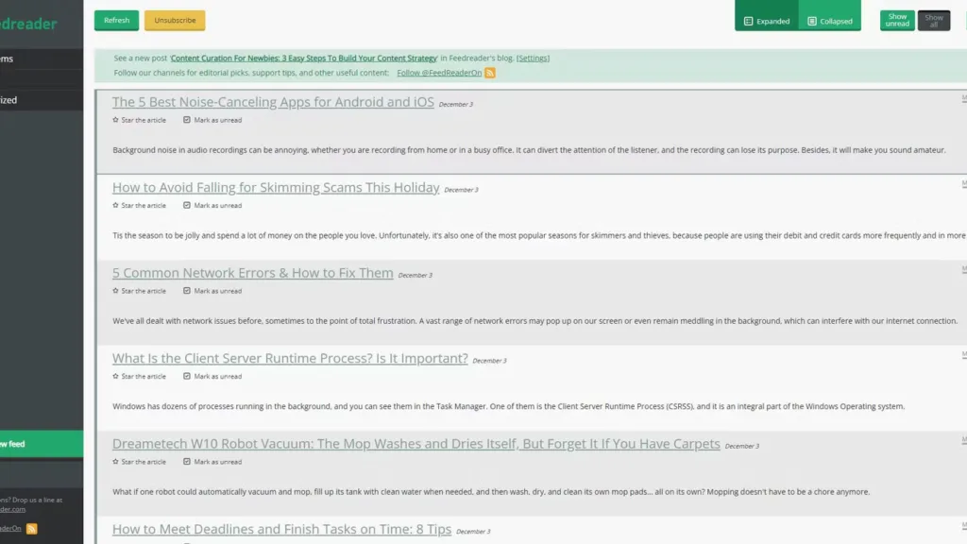The height and width of the screenshot is (544, 967).
Task: Open 5 Common Network Errors article
Action: pos(252,273)
